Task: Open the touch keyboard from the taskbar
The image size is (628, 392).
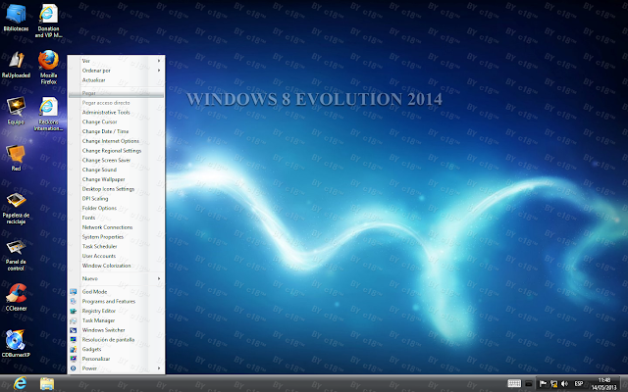Action: (x=514, y=383)
